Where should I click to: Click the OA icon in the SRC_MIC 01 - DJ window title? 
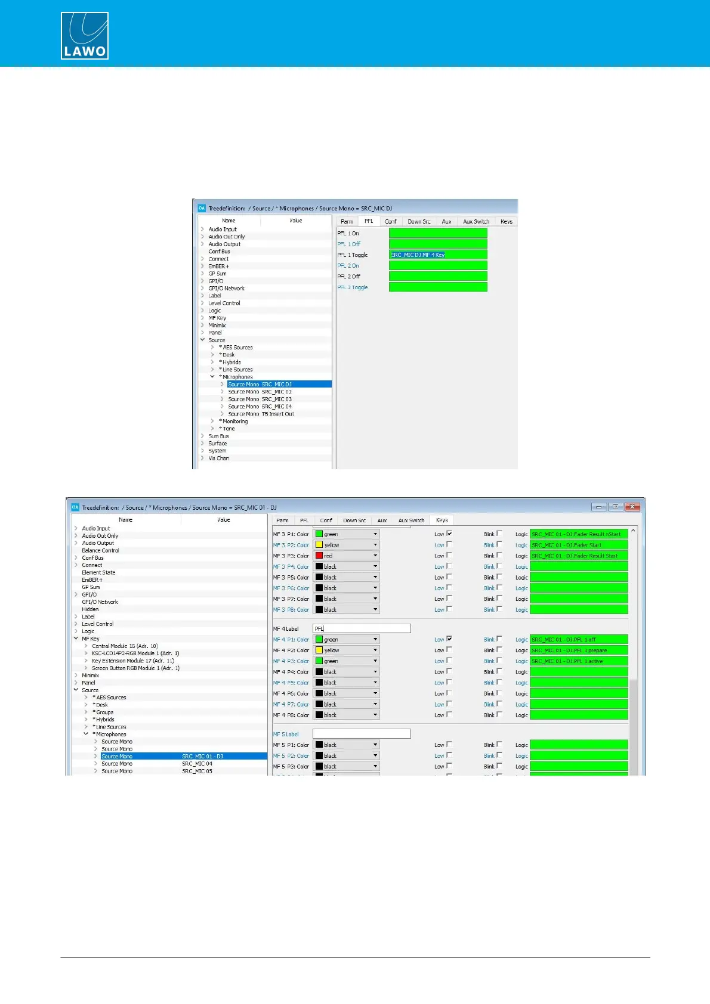(75, 507)
